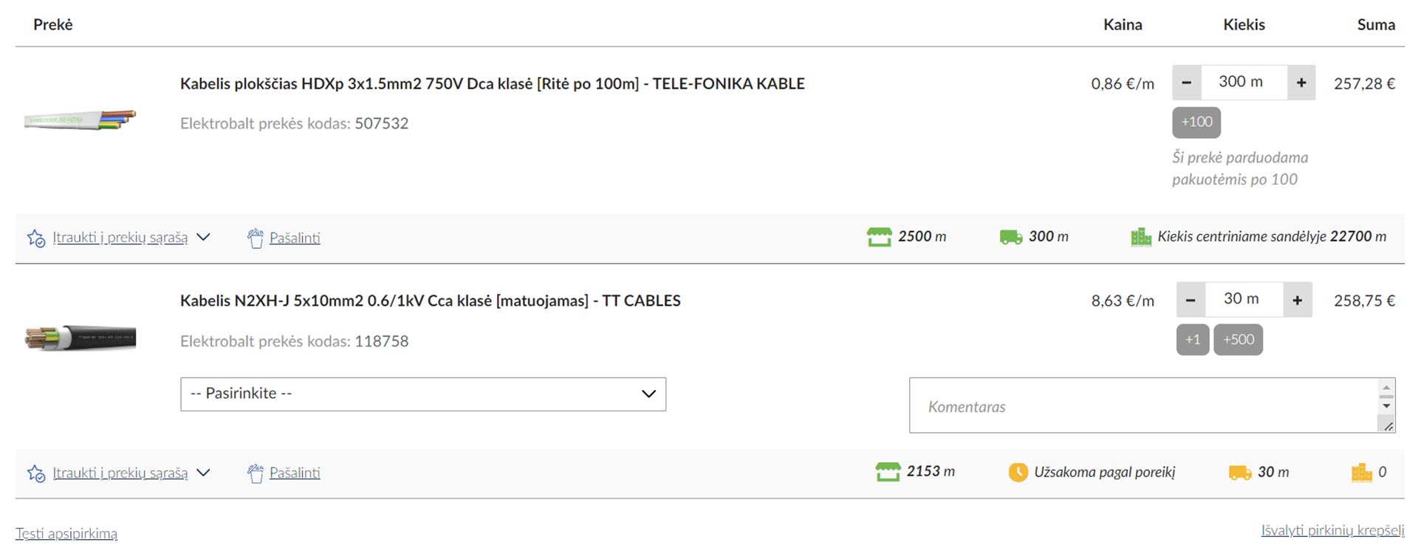Increase HDXp cable quantity with plus button
The image size is (1418, 548).
point(1301,83)
